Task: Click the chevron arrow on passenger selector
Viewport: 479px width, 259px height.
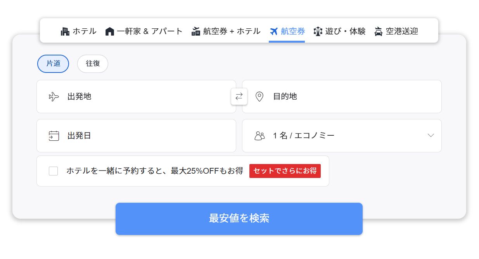Action: (x=431, y=135)
